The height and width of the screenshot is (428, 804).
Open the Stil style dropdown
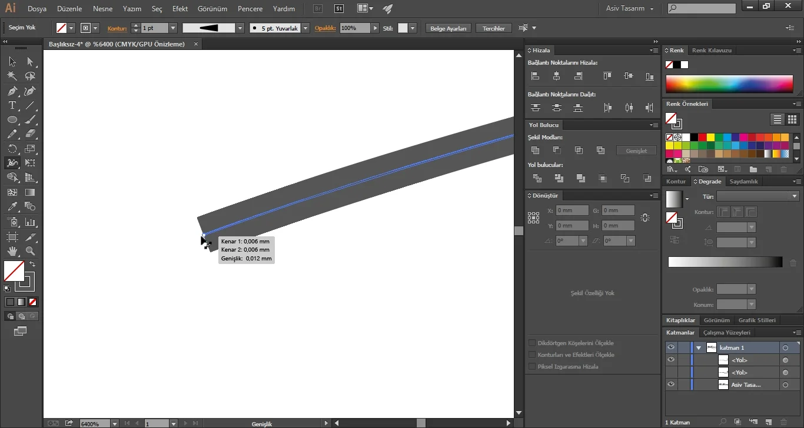[x=413, y=28]
